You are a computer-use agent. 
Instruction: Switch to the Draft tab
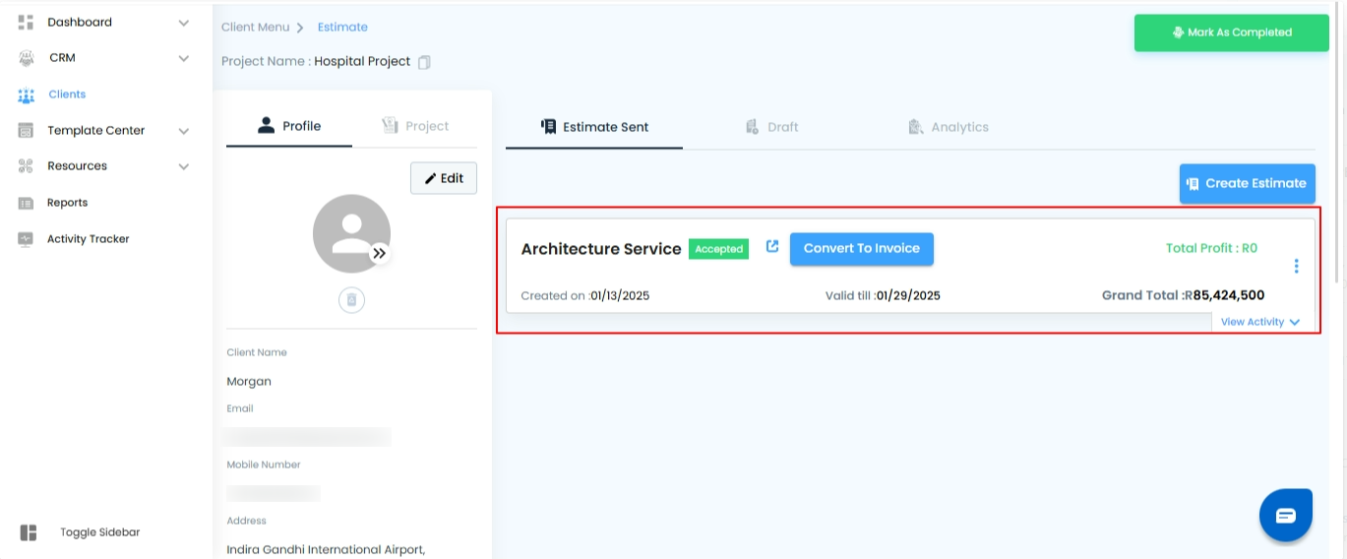click(x=771, y=127)
